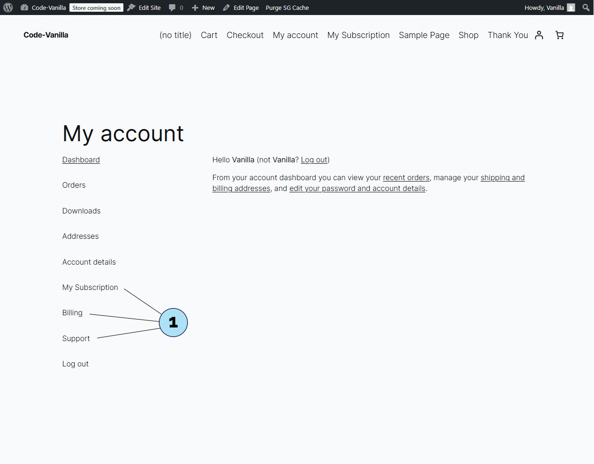
Task: Click the Store coming soon badge
Action: coord(96,8)
